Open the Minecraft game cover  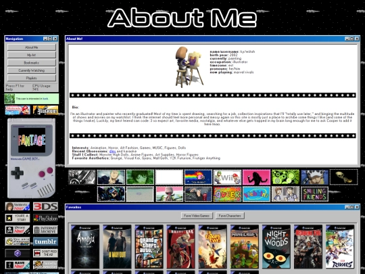click(245, 247)
